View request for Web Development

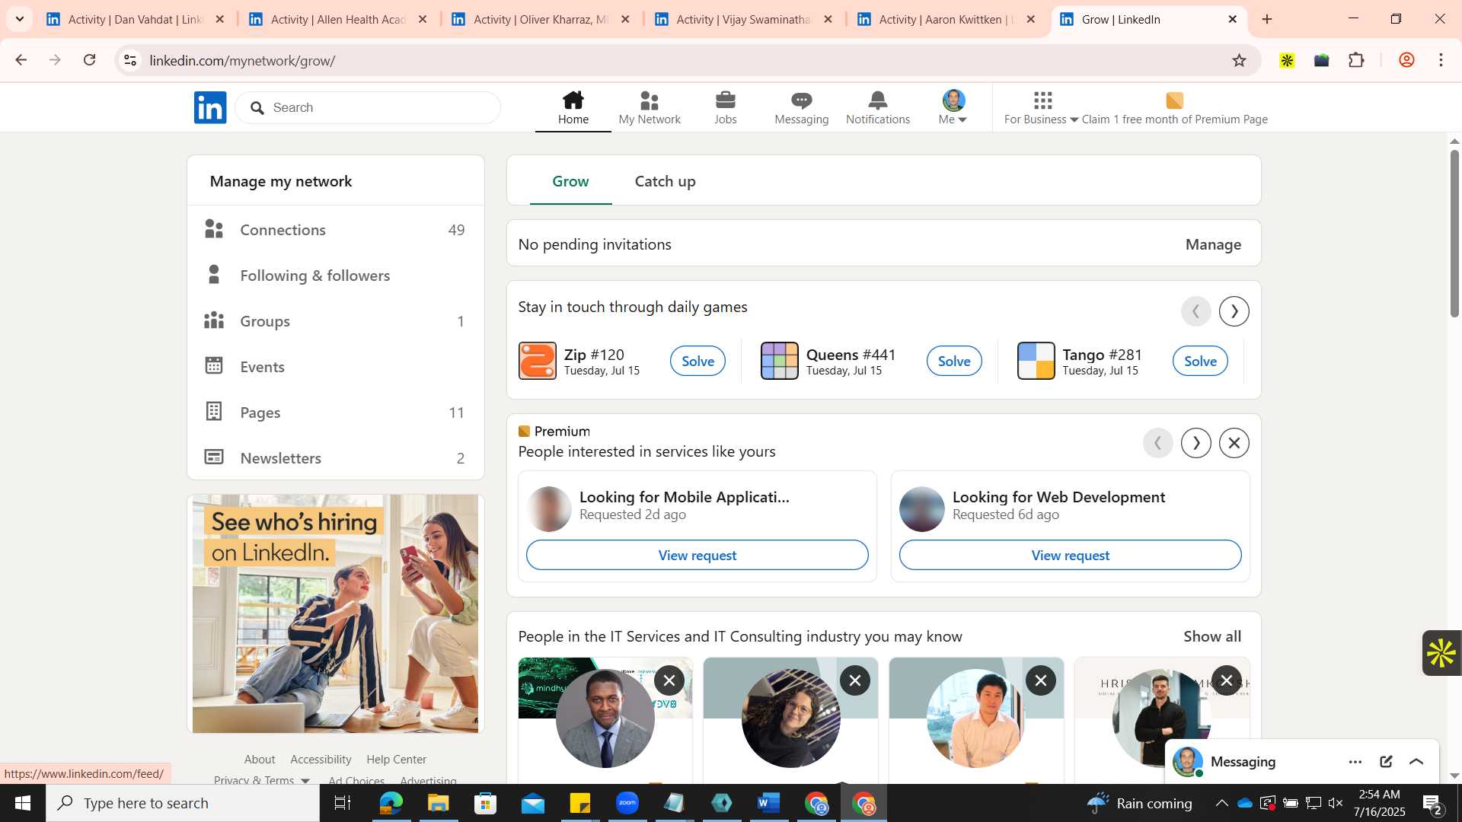point(1070,555)
